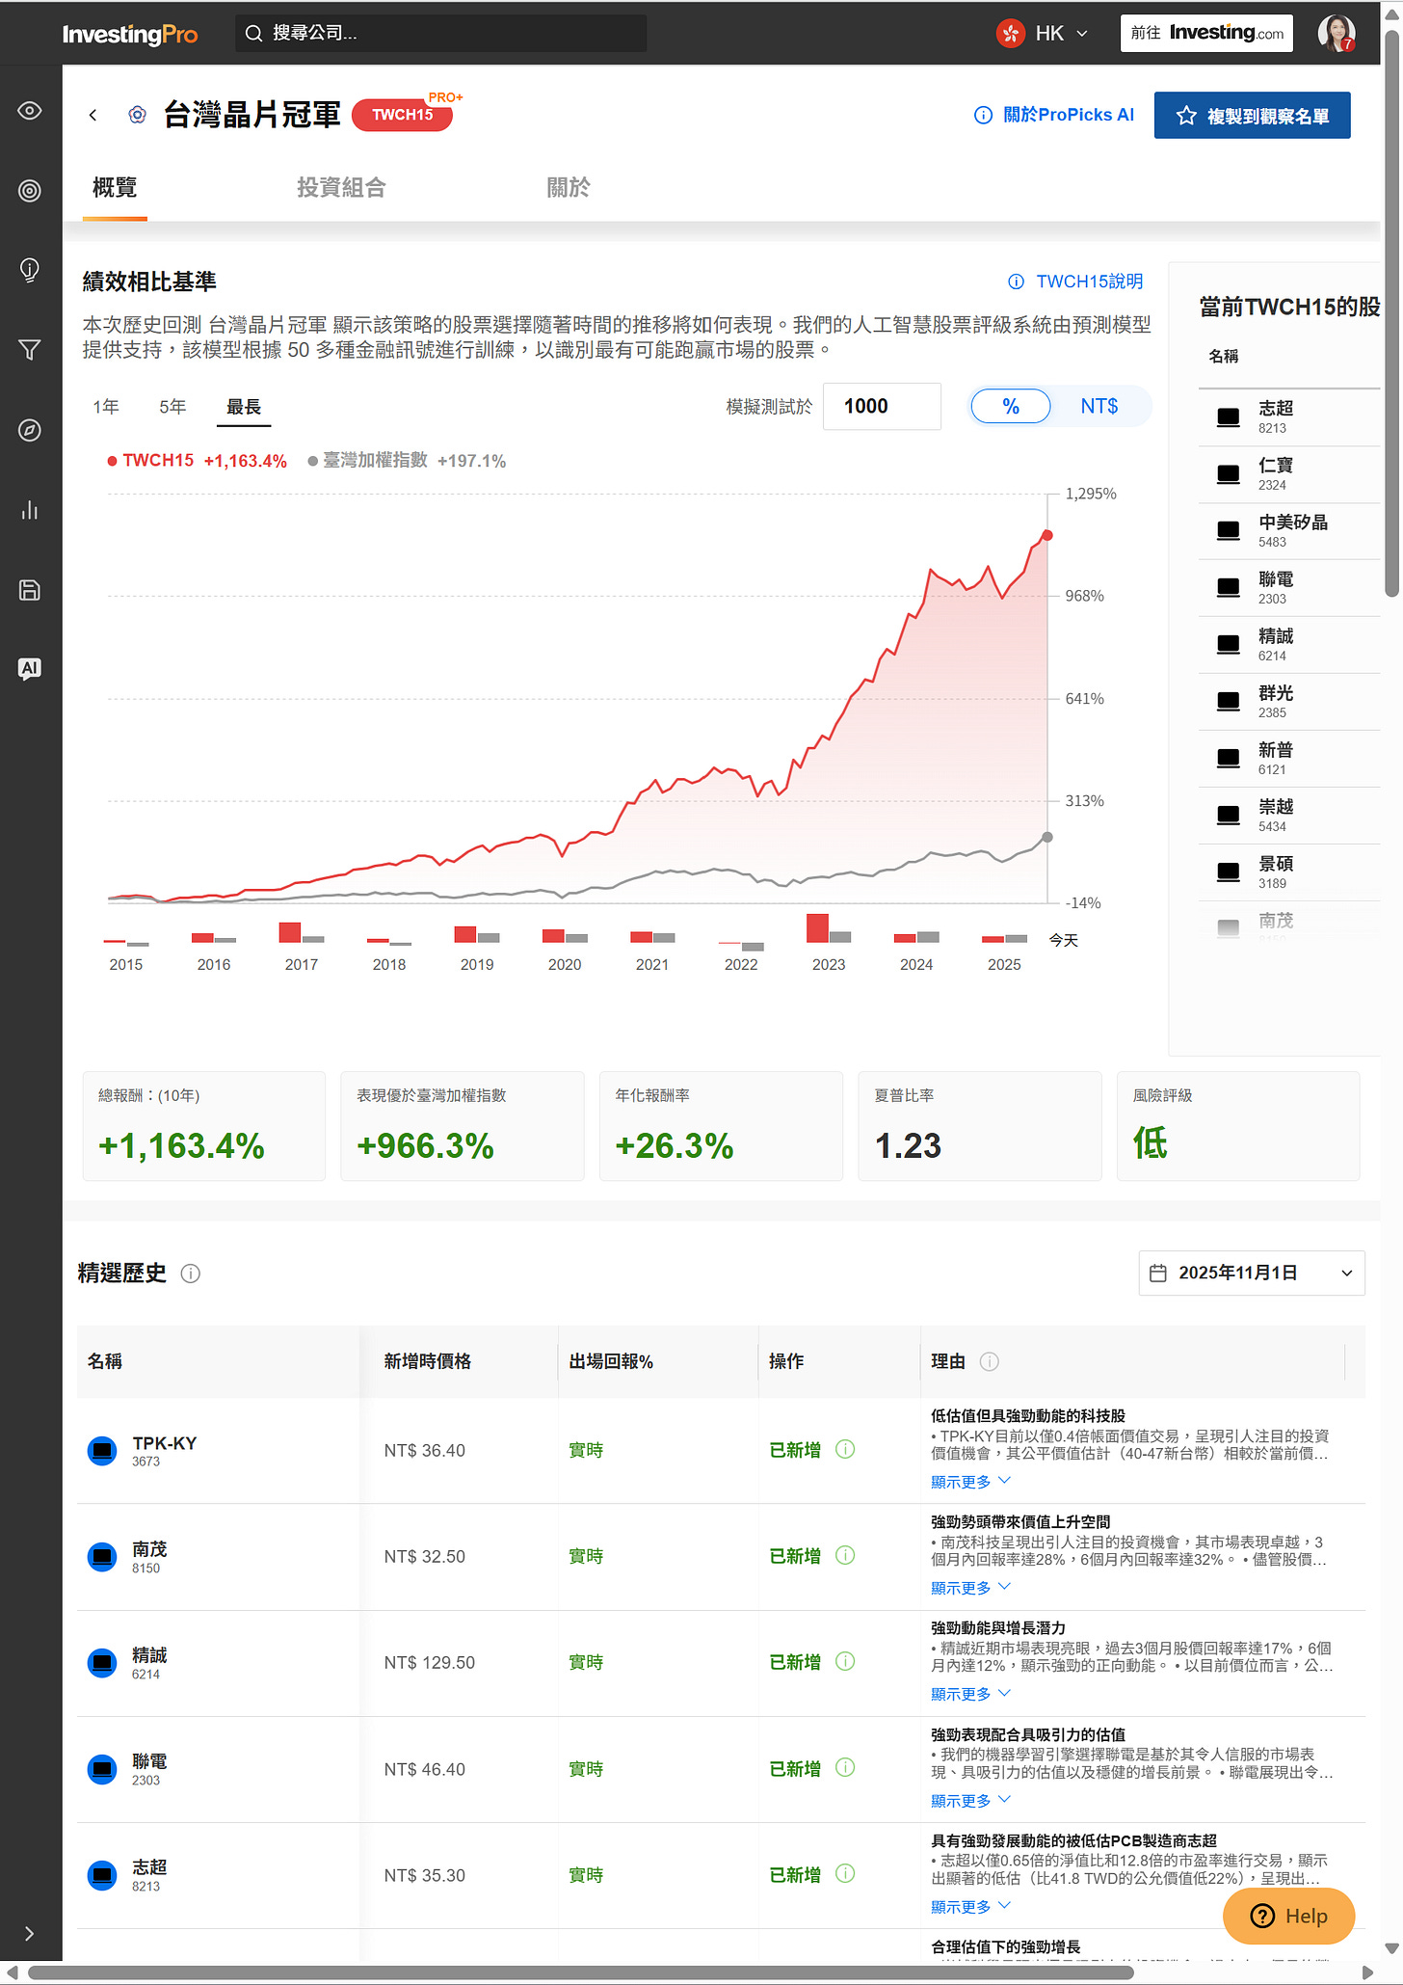Click the 模擬測試於 amount field
This screenshot has width=1403, height=1985.
(x=882, y=406)
